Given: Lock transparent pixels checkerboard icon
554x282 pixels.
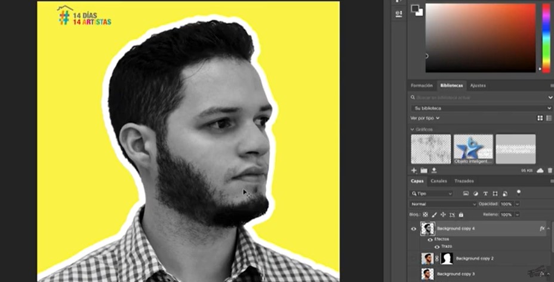Looking at the screenshot, I should click(426, 215).
